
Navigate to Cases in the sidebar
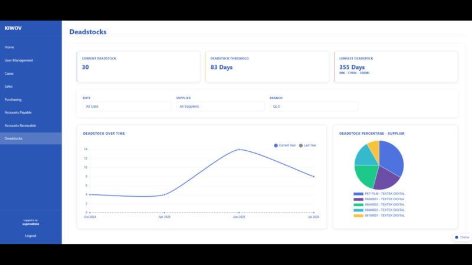coord(9,74)
